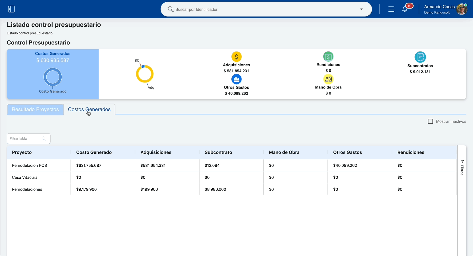Click the Mano de Obra icon
Screen dimensions: 473x256
point(328,79)
